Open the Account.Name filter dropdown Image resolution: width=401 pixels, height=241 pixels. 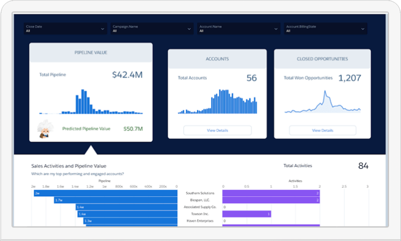[x=238, y=29]
